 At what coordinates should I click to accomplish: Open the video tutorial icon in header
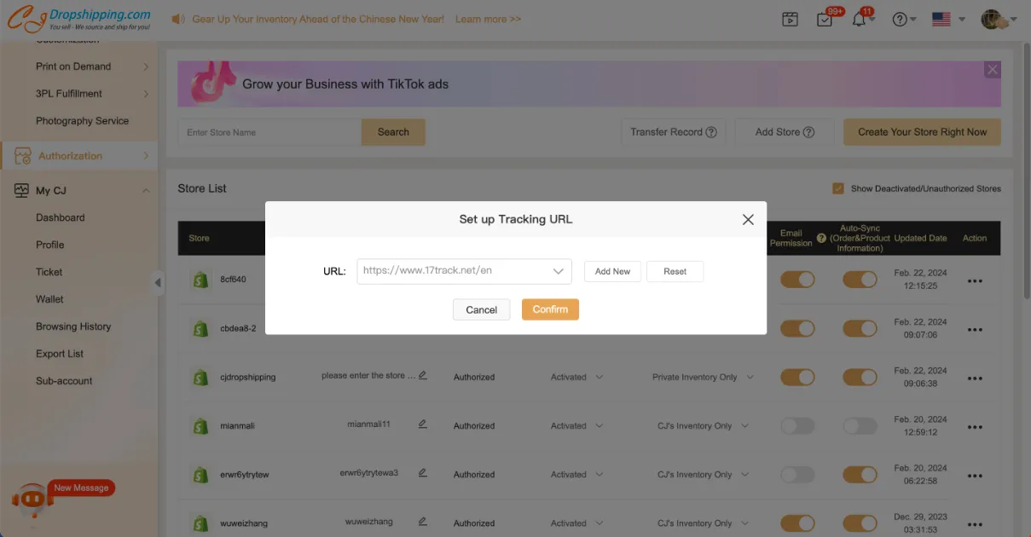[790, 20]
